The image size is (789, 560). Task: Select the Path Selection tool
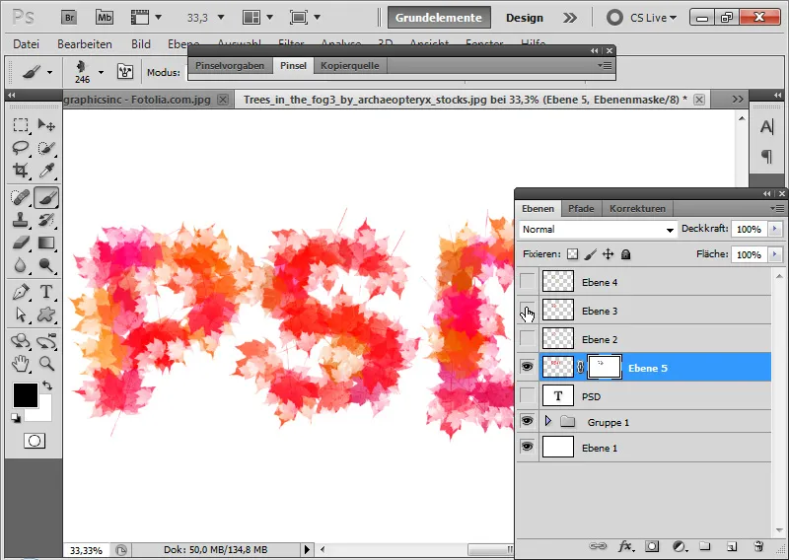tap(21, 315)
